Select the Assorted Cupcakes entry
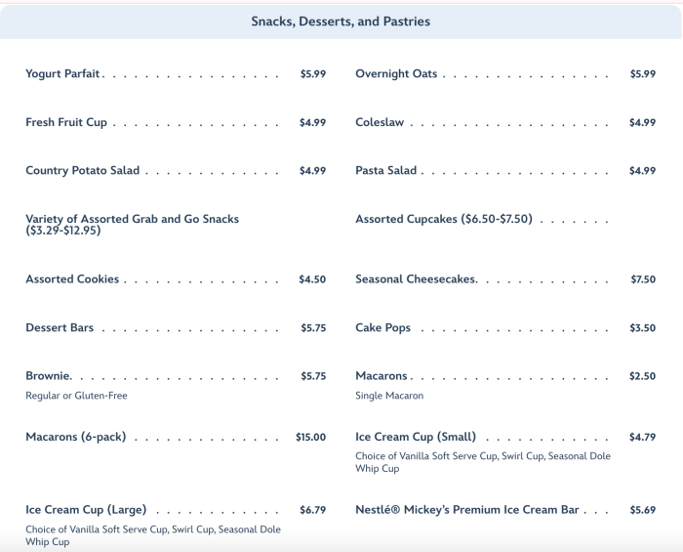 coord(444,220)
